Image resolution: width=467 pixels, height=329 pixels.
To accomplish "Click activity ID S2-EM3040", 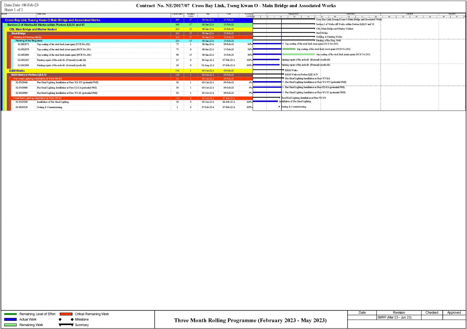I will tap(22, 83).
